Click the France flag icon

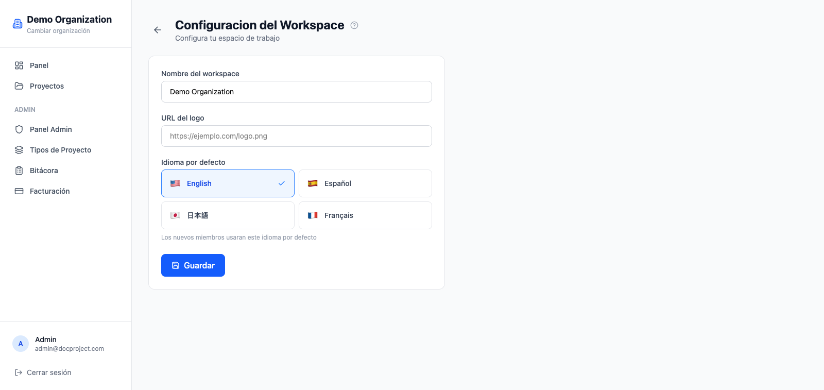tap(313, 215)
